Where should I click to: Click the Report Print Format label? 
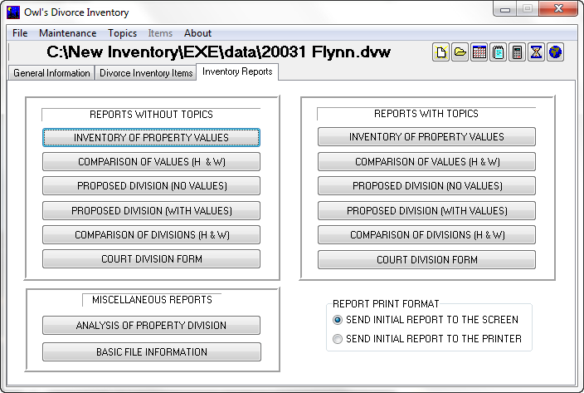pos(386,304)
